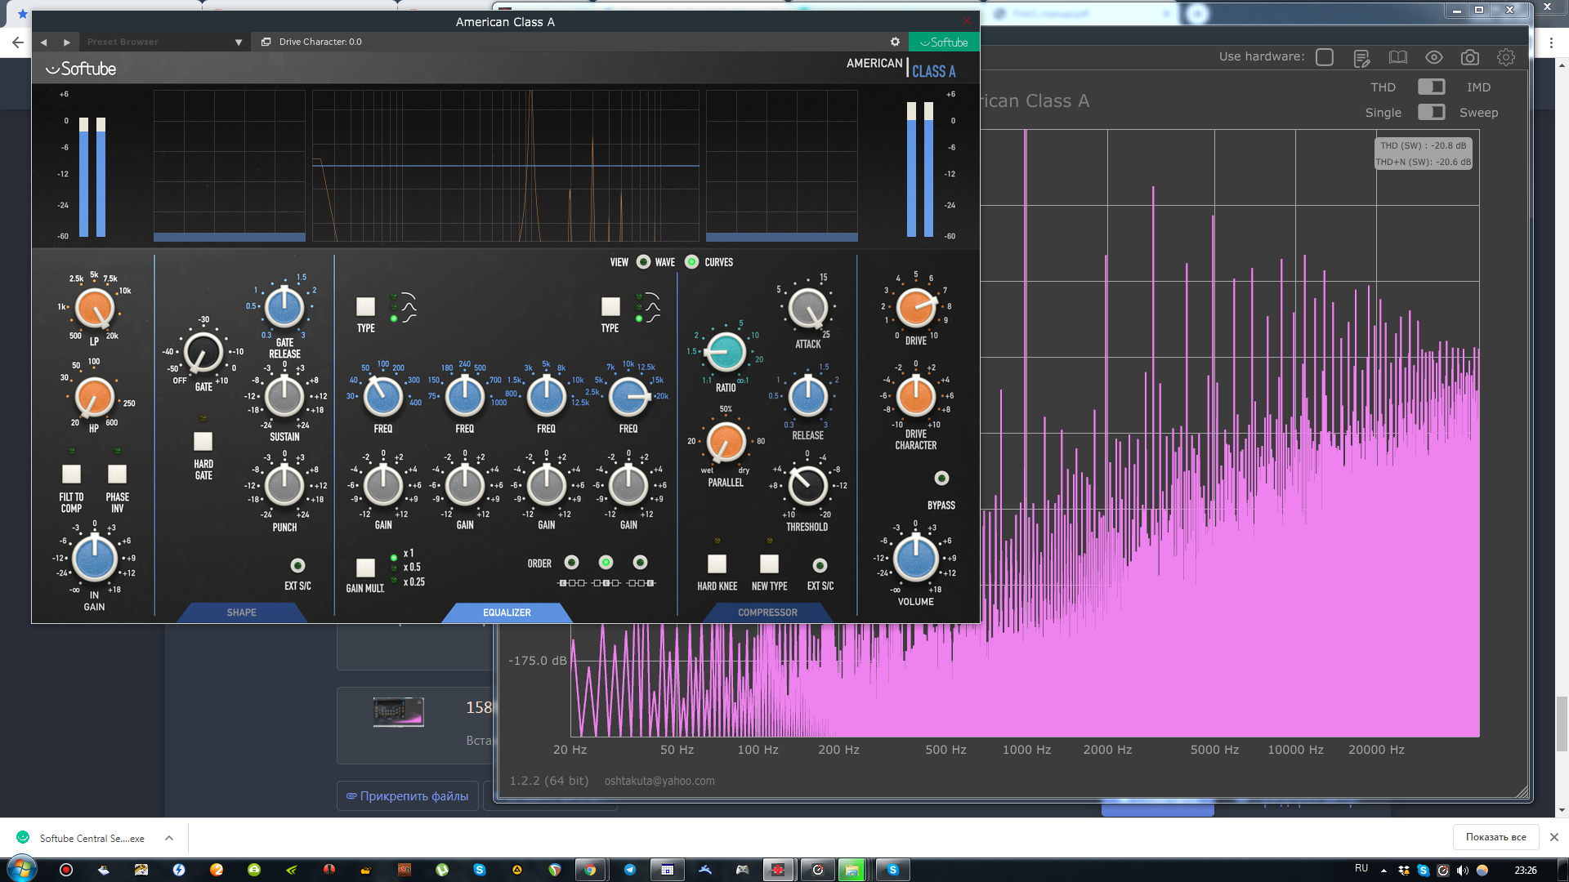1569x882 pixels.
Task: Open the manual book icon in analyzer
Action: pos(1398,57)
